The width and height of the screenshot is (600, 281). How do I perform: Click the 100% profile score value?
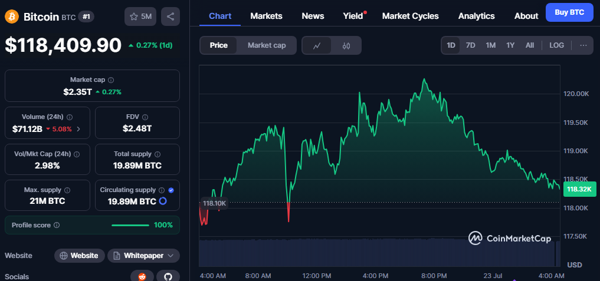click(163, 225)
